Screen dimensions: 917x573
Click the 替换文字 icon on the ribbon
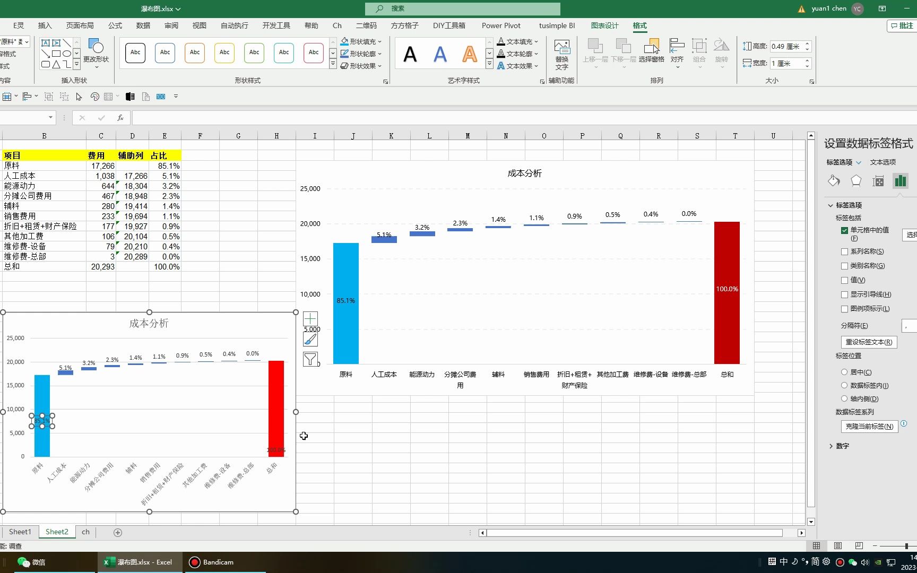coord(562,55)
